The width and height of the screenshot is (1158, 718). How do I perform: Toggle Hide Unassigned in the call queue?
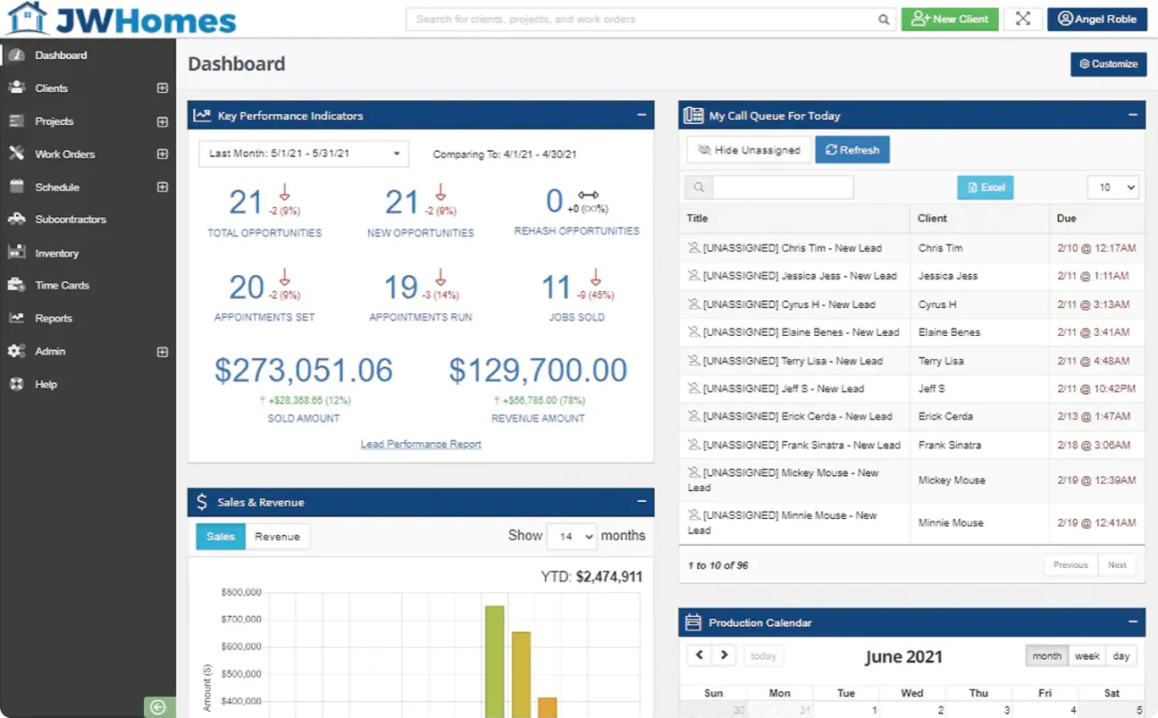click(748, 149)
